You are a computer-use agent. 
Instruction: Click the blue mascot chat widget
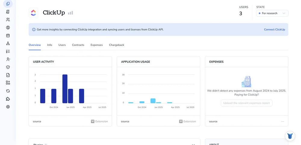click(x=290, y=136)
